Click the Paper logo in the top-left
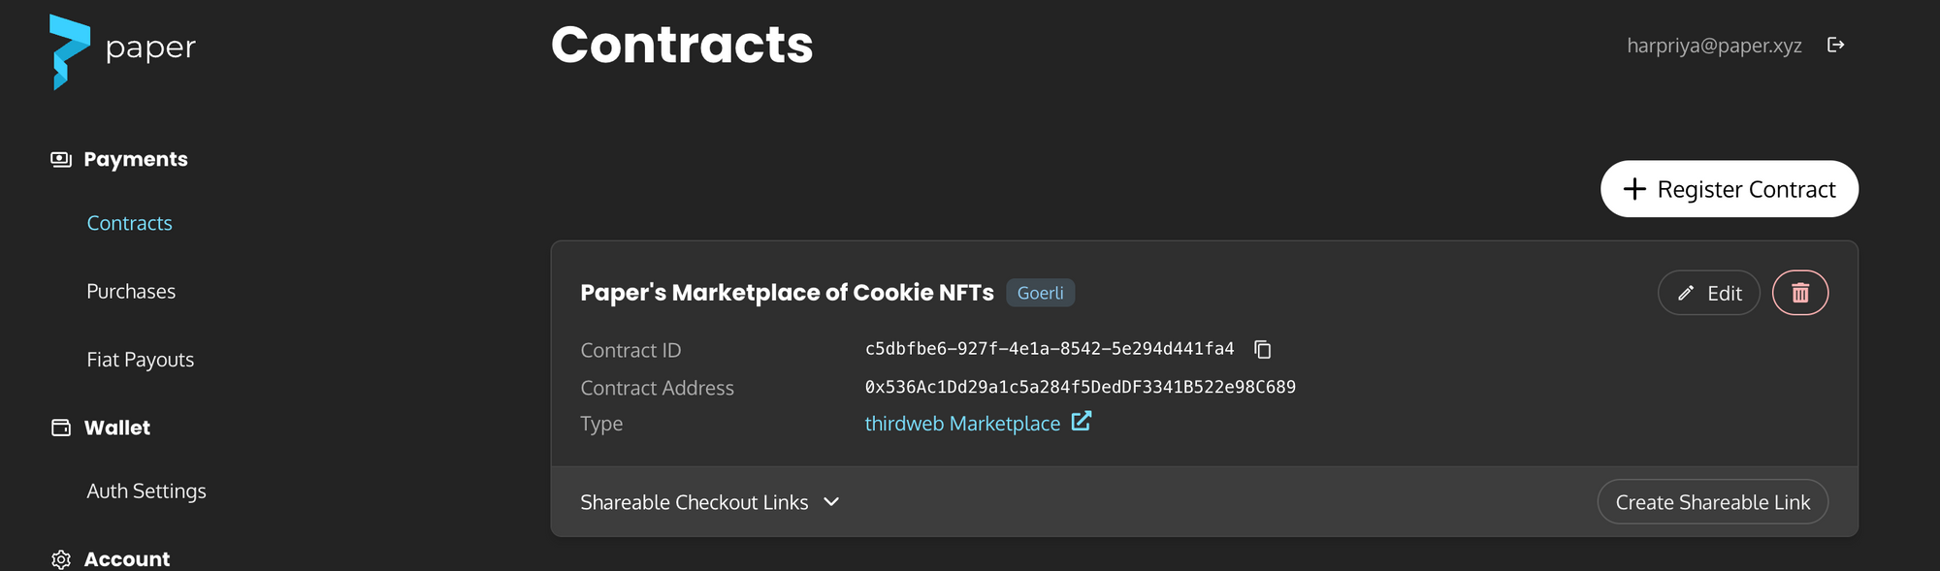Screen dimensions: 1940x571 click(121, 48)
